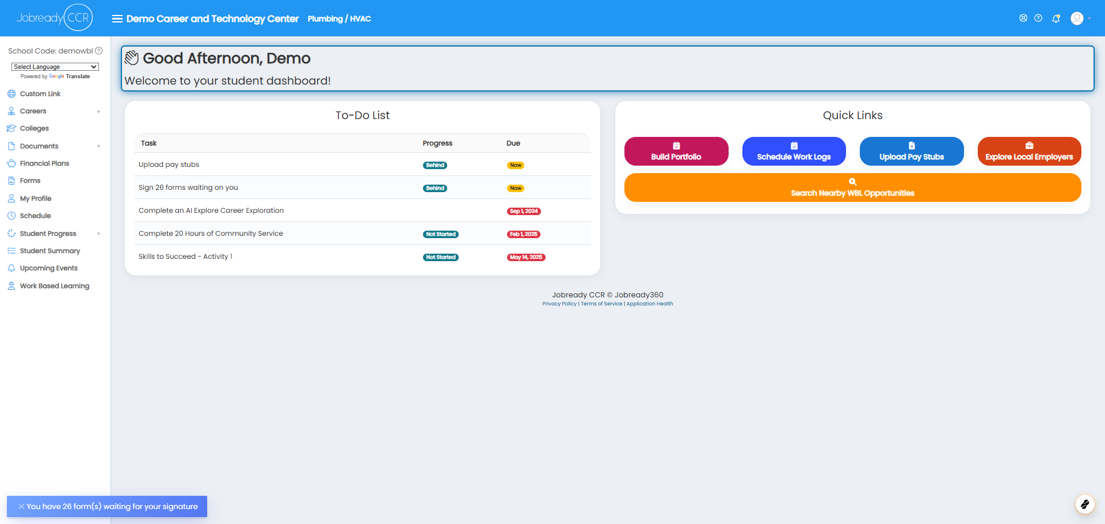Click the School Code help icon

(99, 51)
